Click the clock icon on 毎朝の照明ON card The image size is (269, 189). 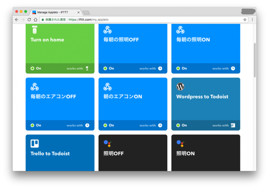pos(233,68)
